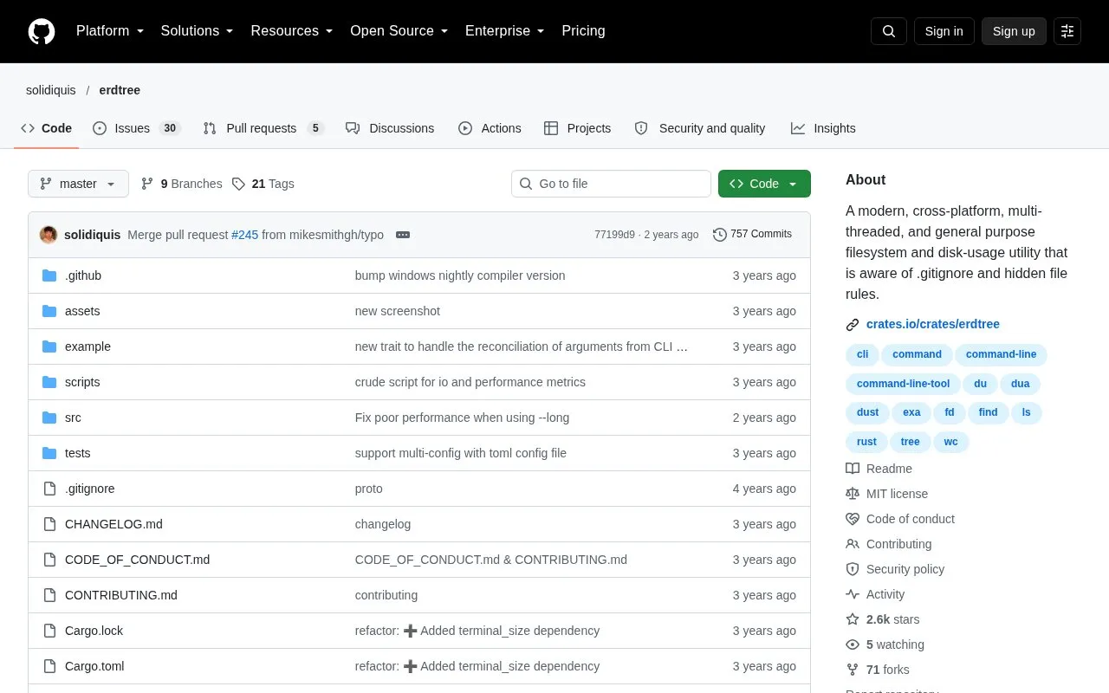
Task: Click the .gitignore file icon
Action: click(x=49, y=489)
